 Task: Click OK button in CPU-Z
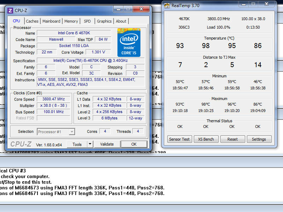pos(134,144)
